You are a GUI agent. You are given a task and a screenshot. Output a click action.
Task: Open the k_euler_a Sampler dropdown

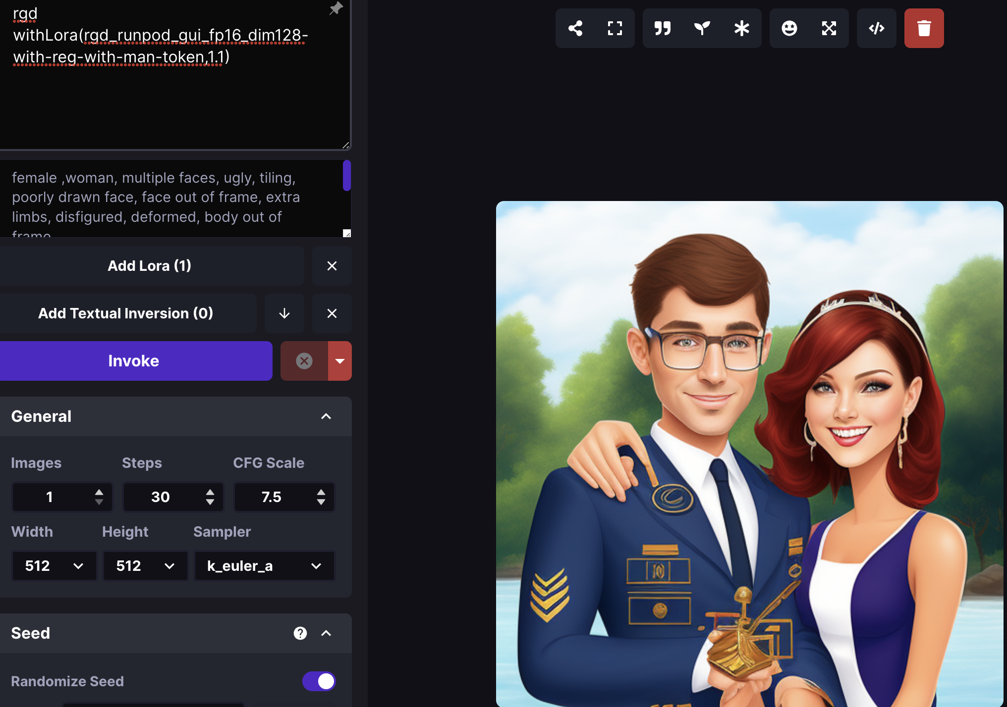point(264,565)
